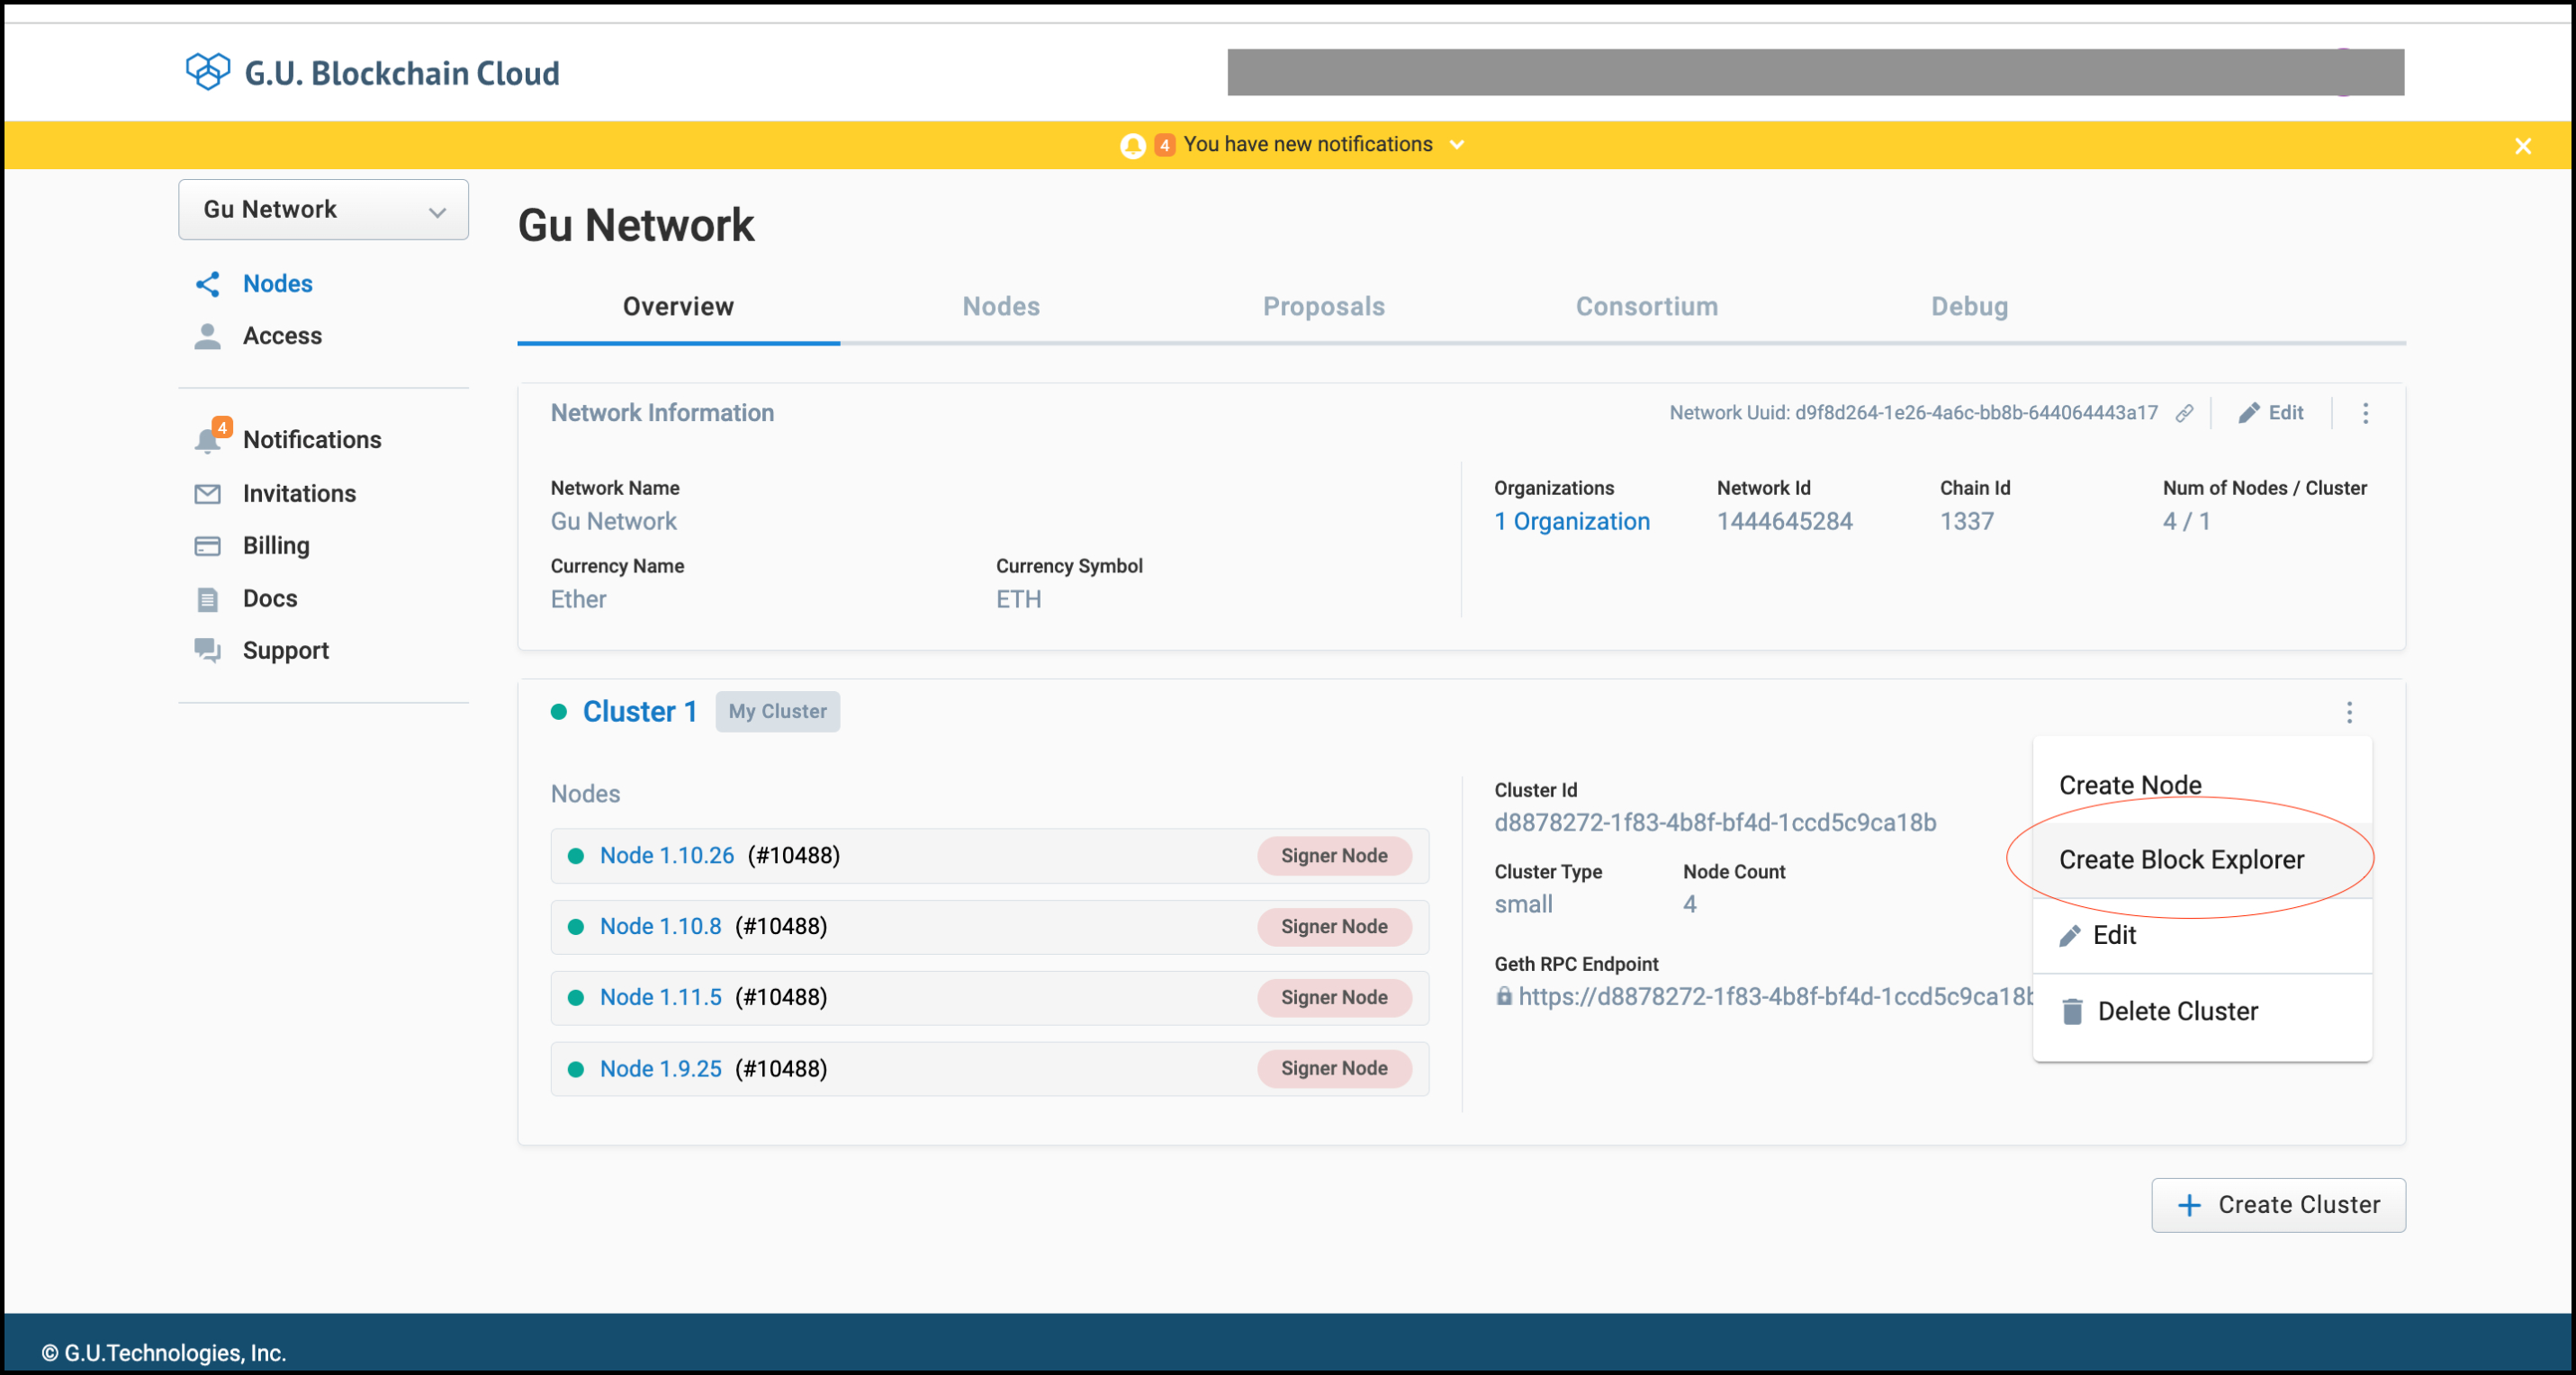Click the Billing card icon

click(207, 546)
